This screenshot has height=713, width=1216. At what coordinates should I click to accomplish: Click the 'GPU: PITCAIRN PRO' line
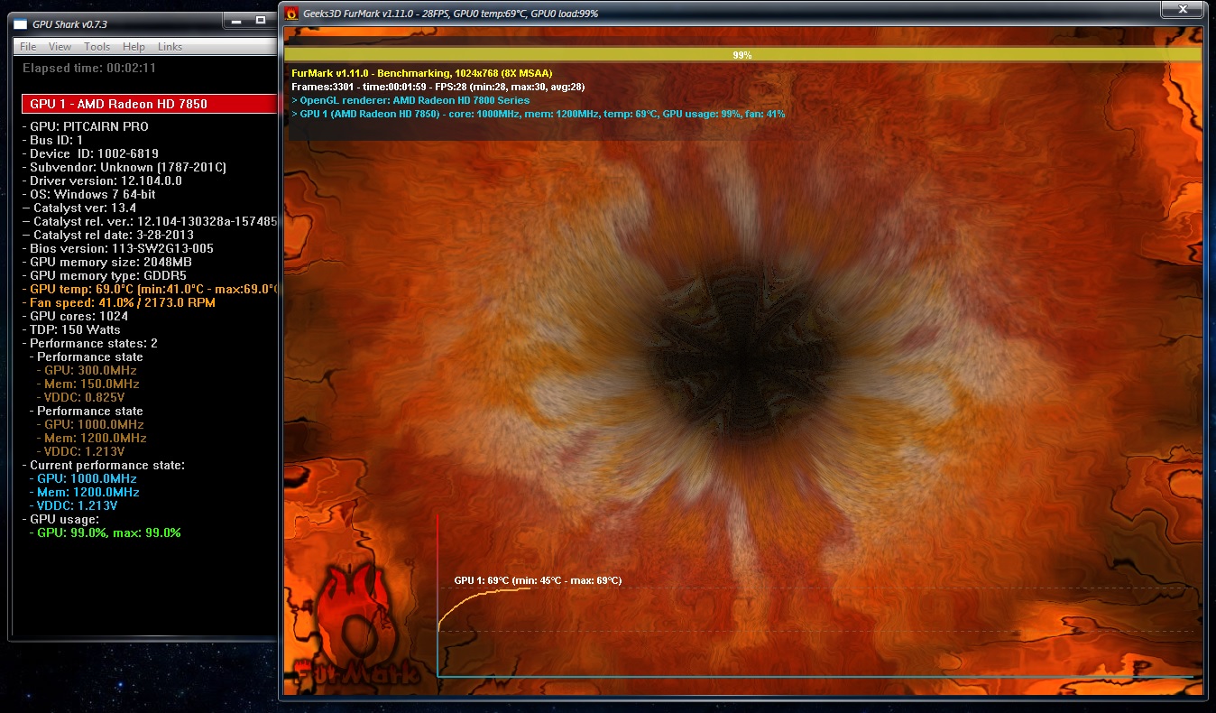click(x=85, y=126)
